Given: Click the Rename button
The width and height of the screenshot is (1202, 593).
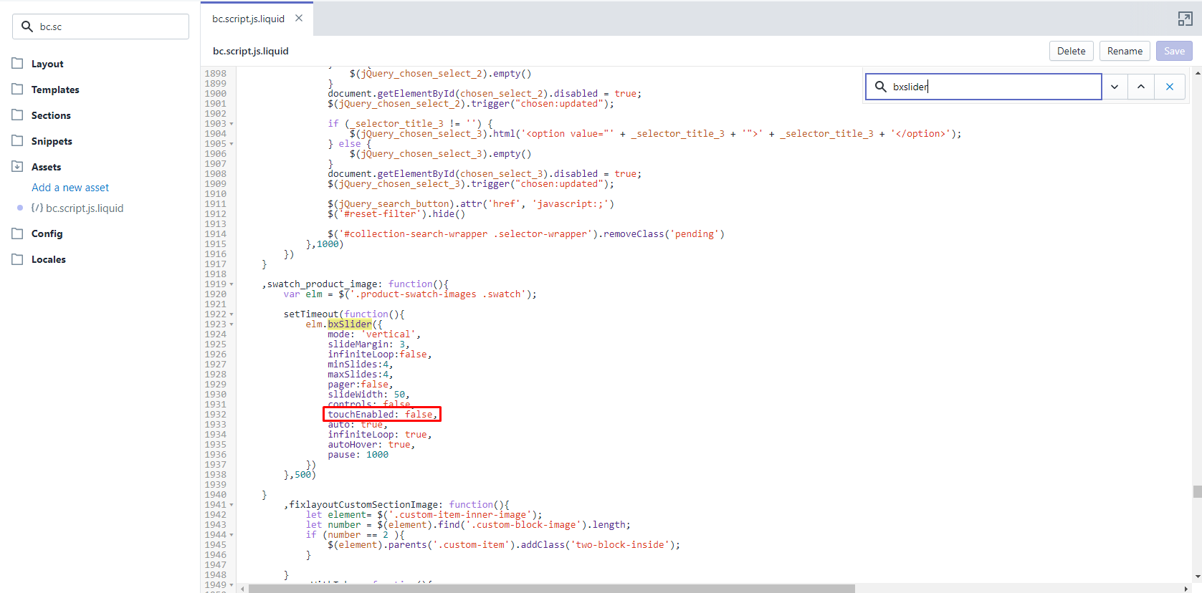Looking at the screenshot, I should click(1125, 51).
